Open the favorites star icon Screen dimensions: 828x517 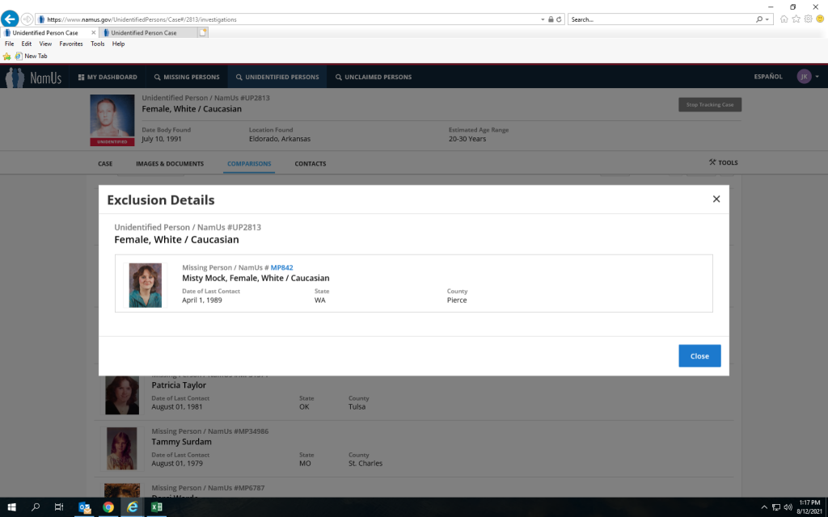pos(796,19)
